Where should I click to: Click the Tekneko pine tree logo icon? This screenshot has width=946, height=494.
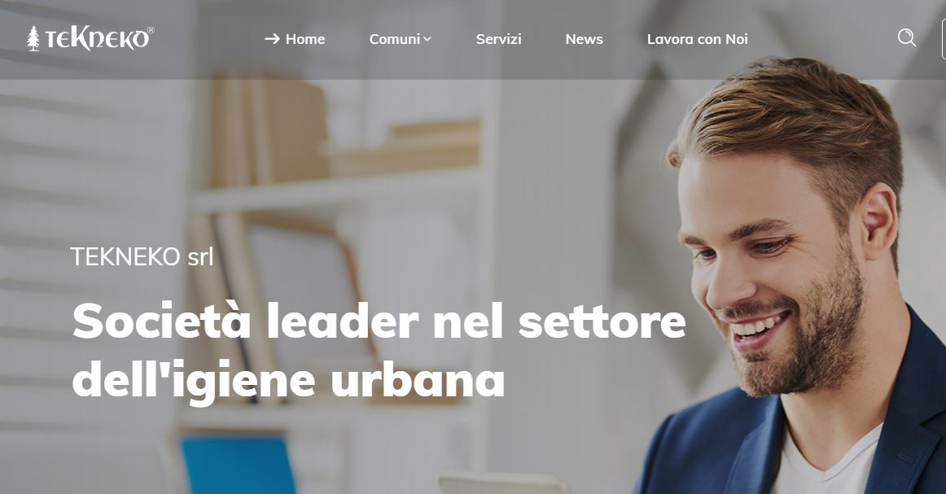coord(33,38)
